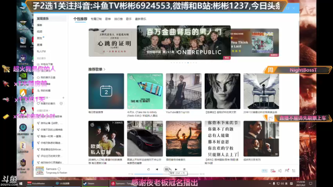Open the YouTube音乐Top100 playlist cover
The image size is (333, 187).
coord(184,91)
